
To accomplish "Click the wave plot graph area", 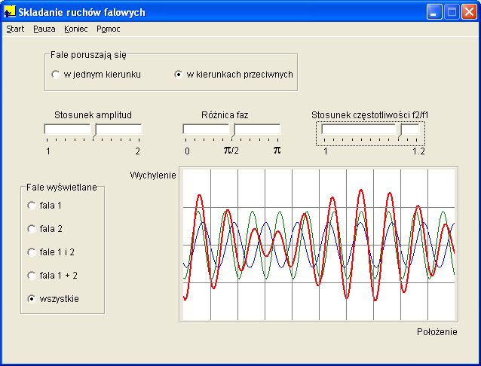I will coord(318,244).
